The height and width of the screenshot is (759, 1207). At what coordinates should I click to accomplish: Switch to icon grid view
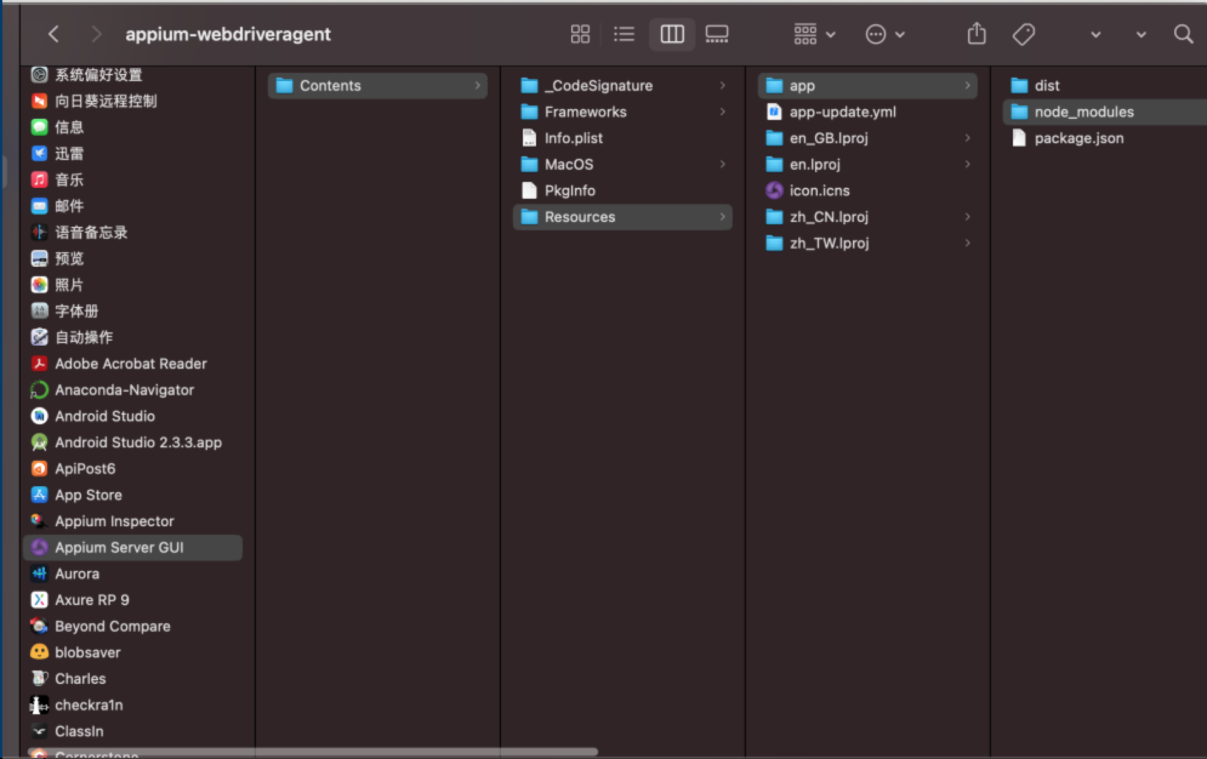(x=580, y=34)
